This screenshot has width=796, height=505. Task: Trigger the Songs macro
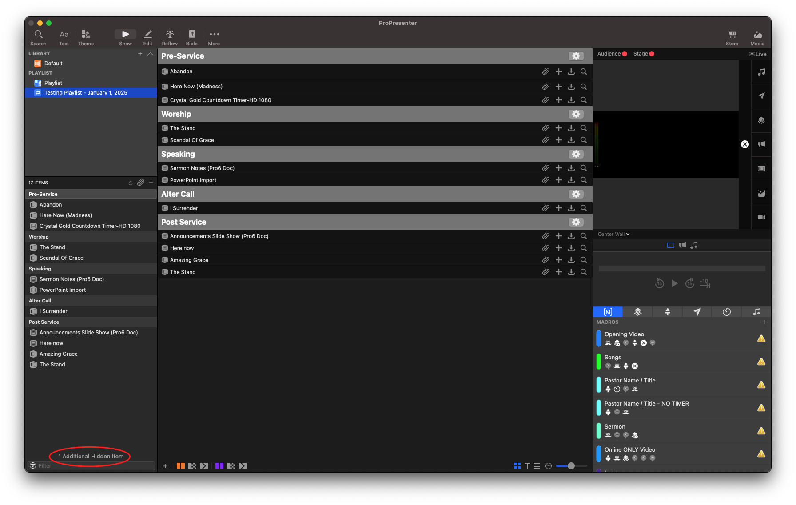point(682,362)
